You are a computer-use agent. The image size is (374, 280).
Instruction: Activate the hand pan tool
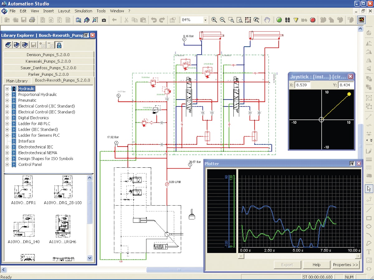(x=266, y=20)
